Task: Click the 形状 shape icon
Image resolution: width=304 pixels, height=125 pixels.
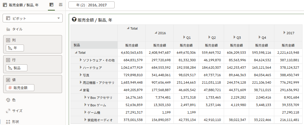Action: click(x=8, y=122)
